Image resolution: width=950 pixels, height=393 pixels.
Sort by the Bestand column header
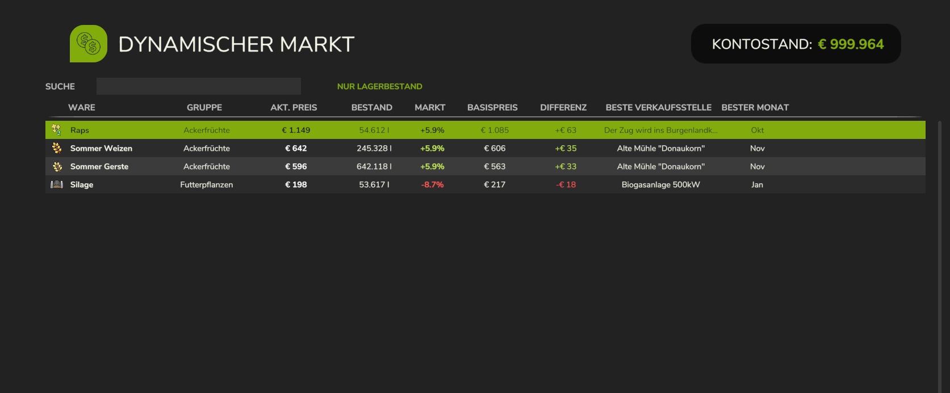pyautogui.click(x=372, y=107)
